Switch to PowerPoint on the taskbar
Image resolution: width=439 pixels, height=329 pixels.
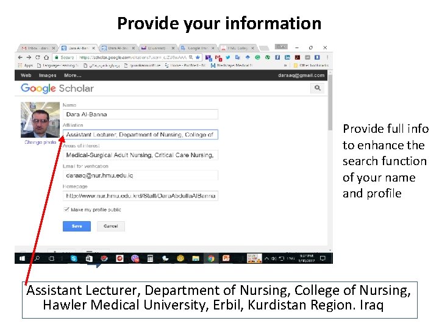[226, 258]
